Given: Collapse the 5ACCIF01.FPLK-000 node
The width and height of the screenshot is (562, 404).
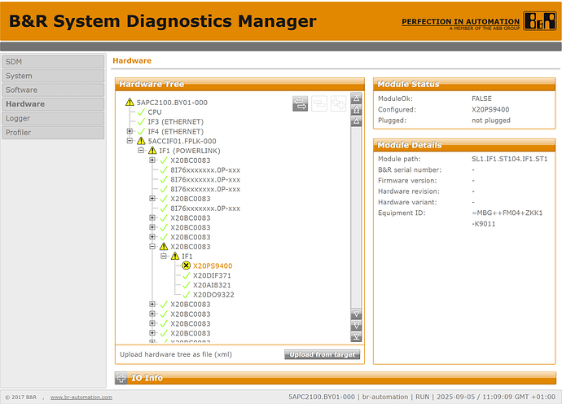Looking at the screenshot, I should coord(130,141).
